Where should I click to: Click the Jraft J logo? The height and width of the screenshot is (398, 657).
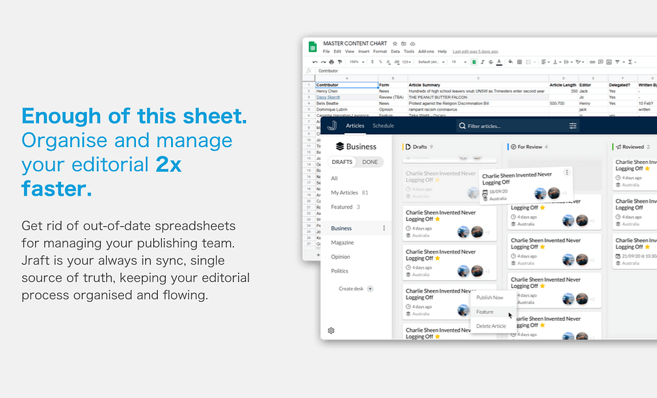(332, 125)
